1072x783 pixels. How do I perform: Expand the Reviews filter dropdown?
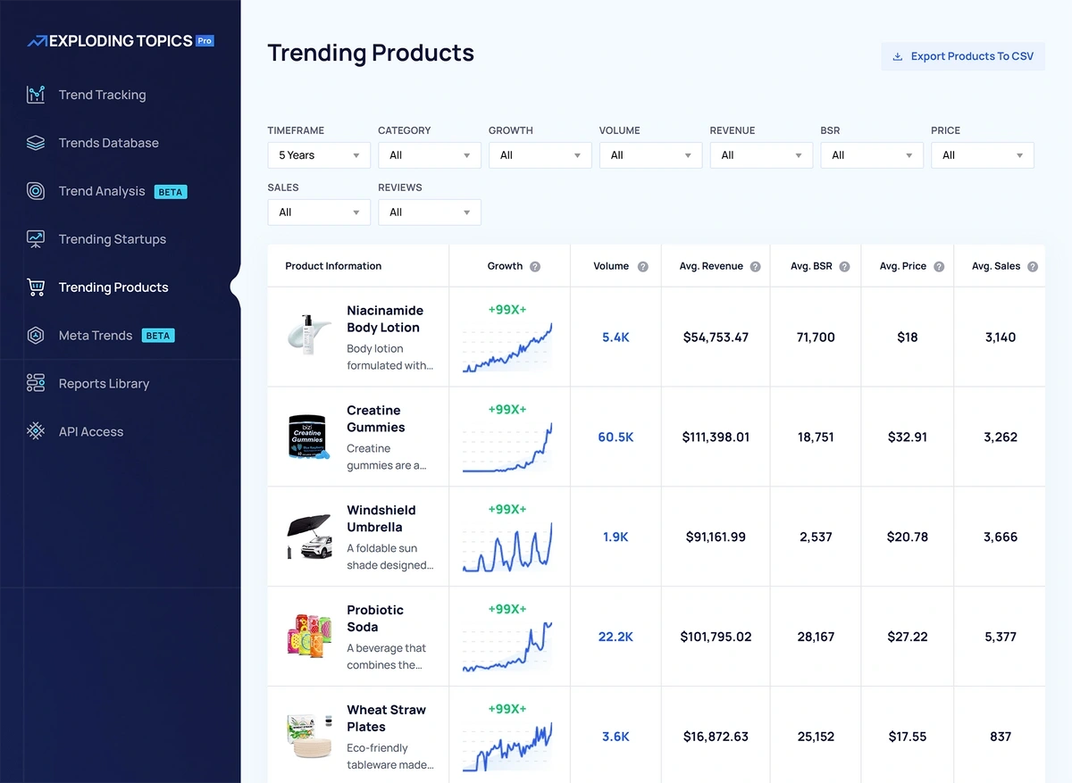coord(429,212)
